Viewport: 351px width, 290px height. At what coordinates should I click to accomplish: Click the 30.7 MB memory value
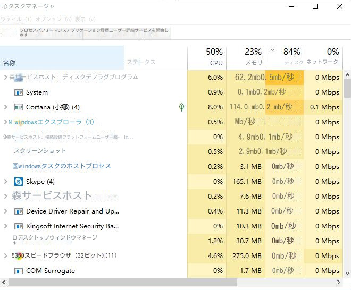click(x=249, y=241)
